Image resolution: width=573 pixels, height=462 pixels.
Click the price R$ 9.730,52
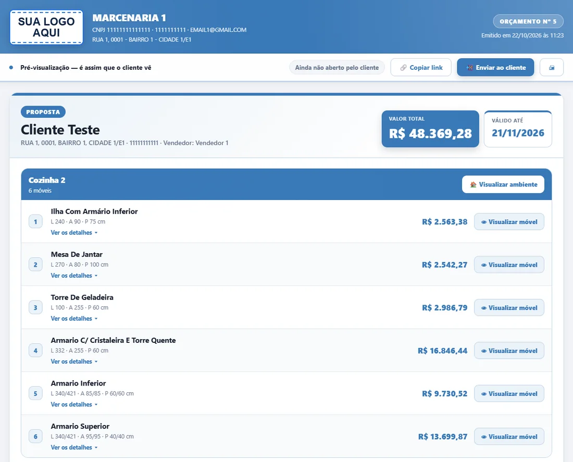click(x=445, y=394)
